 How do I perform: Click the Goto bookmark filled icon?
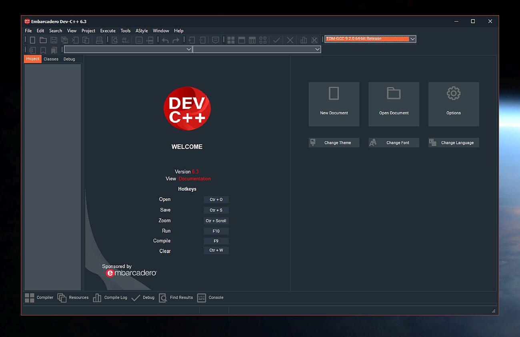pyautogui.click(x=54, y=50)
